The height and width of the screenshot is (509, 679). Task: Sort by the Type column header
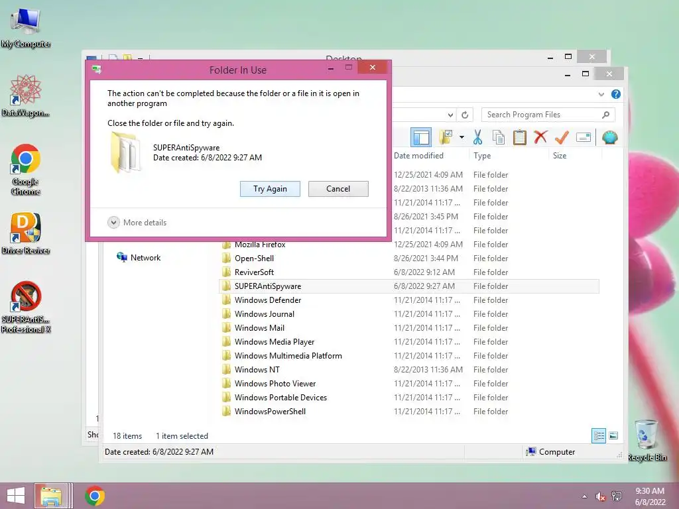click(482, 155)
